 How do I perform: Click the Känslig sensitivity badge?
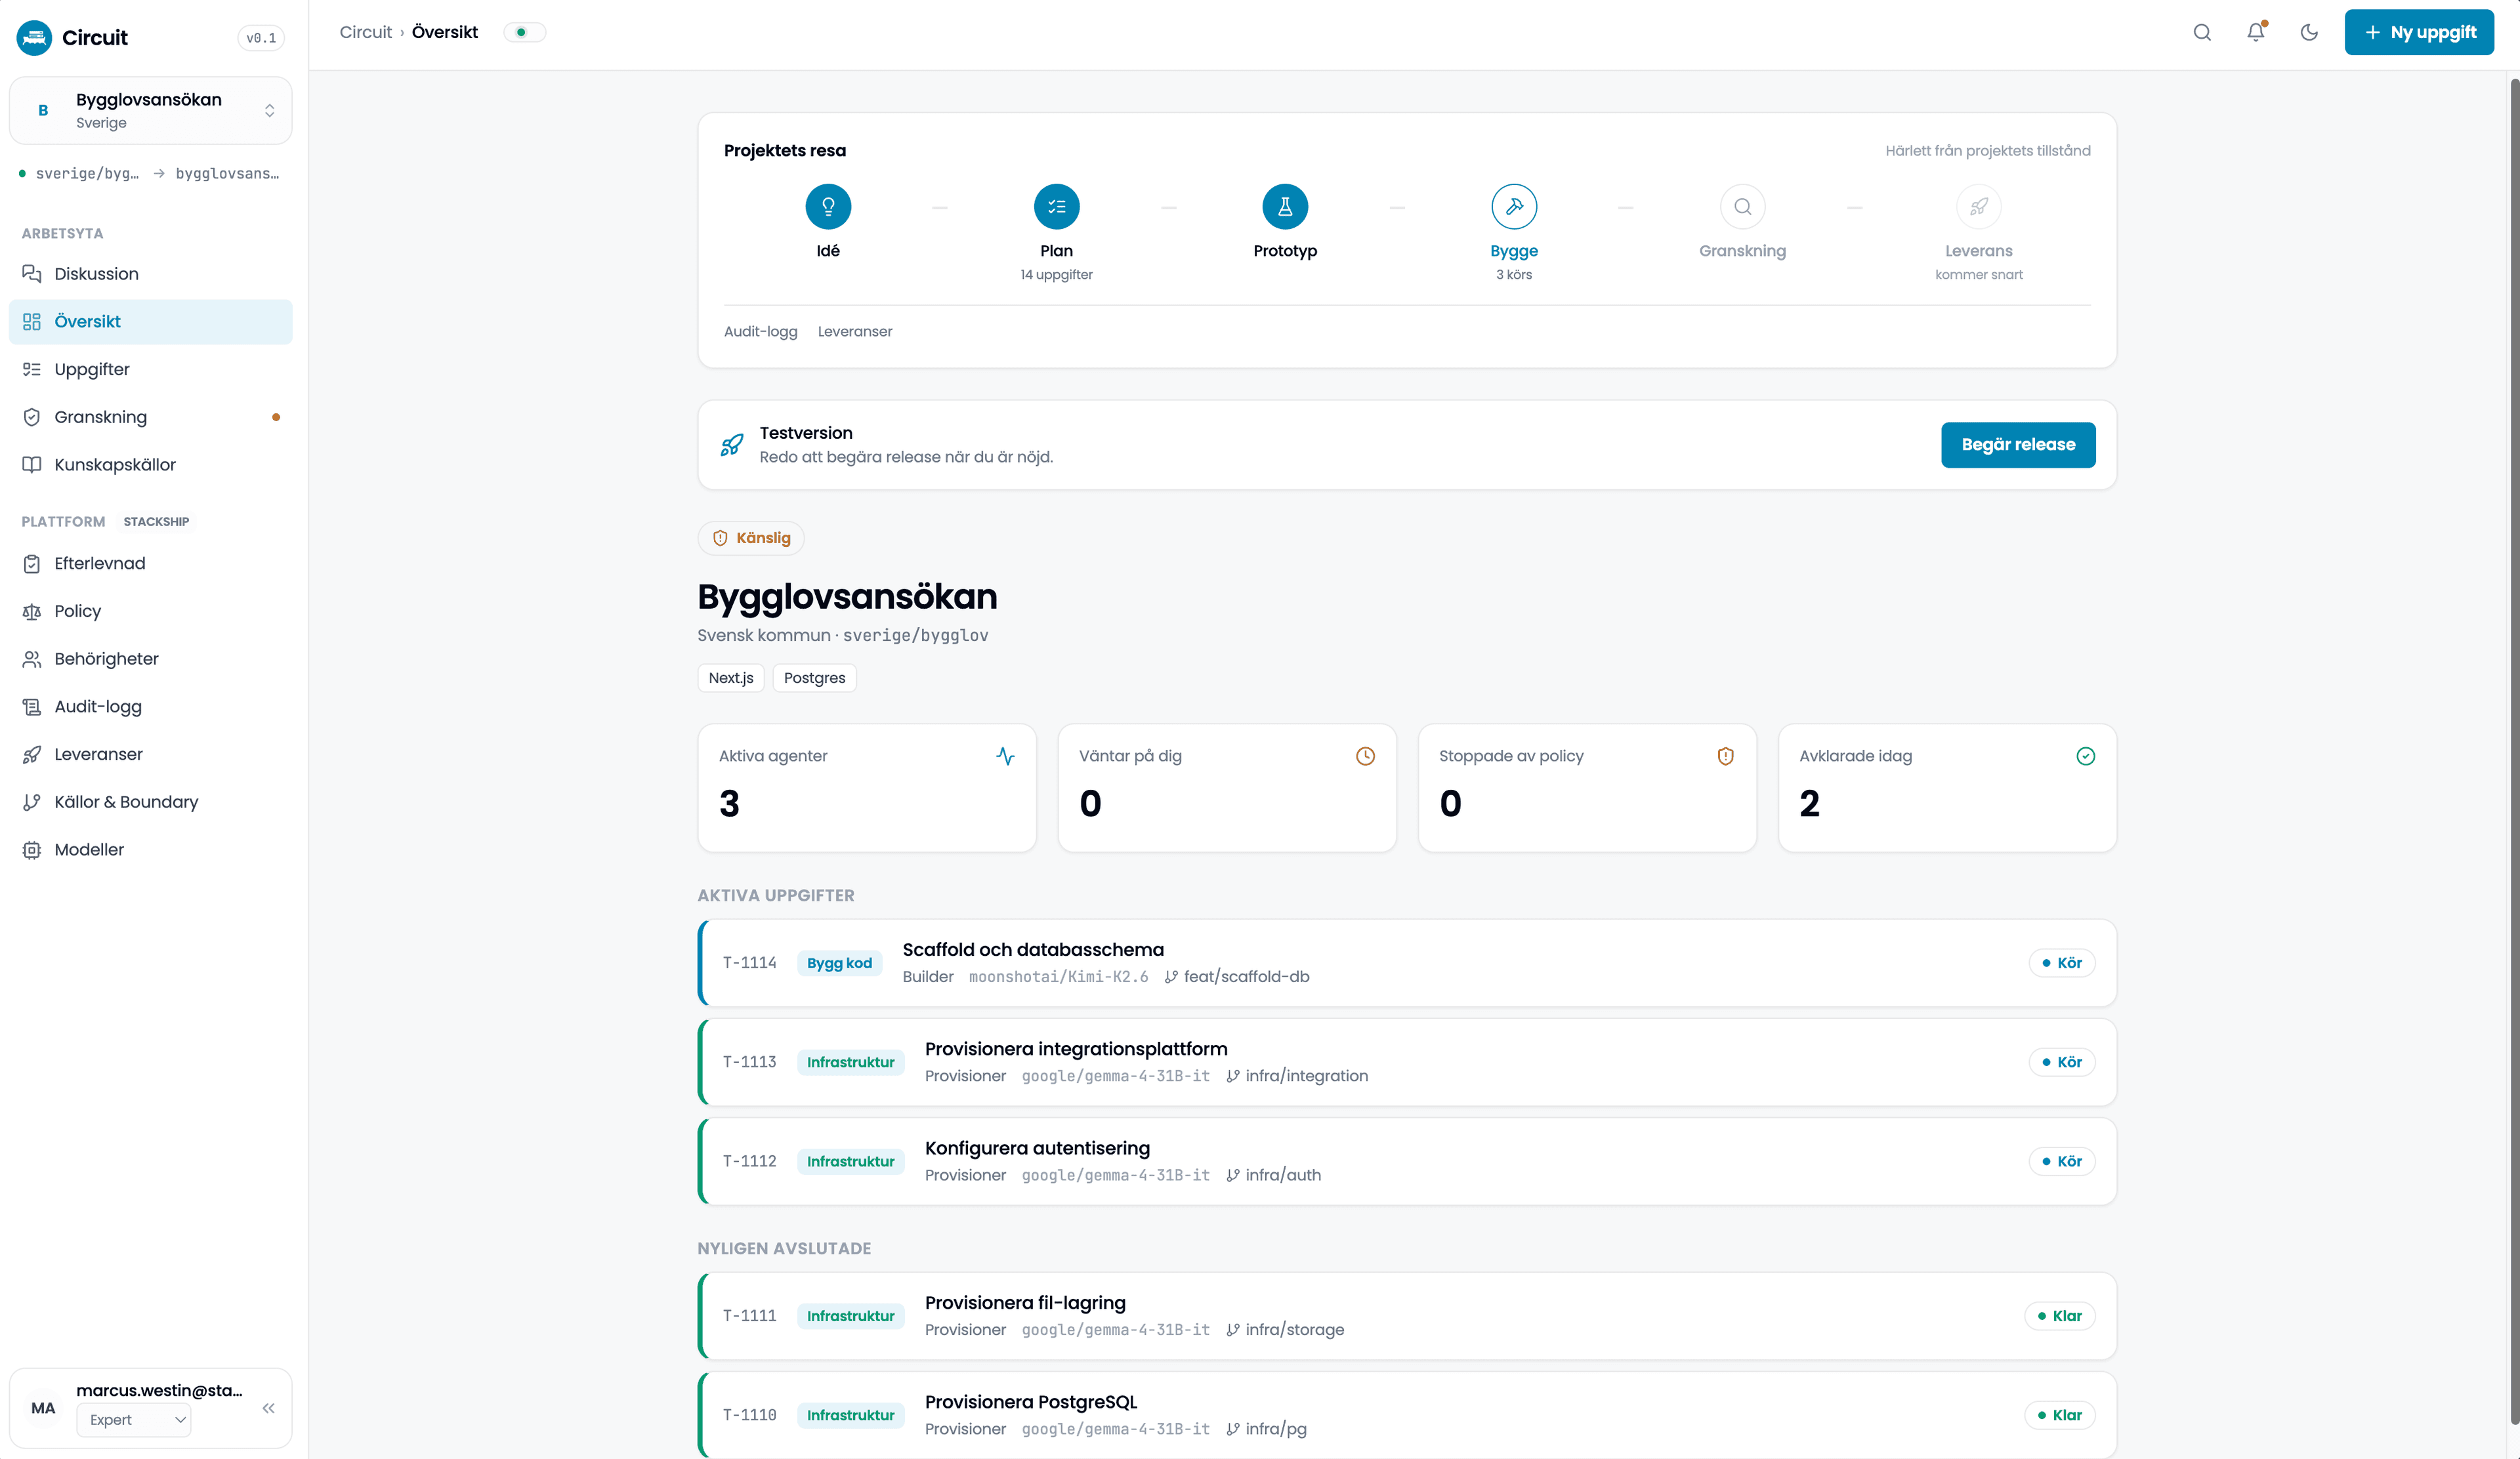pos(751,538)
